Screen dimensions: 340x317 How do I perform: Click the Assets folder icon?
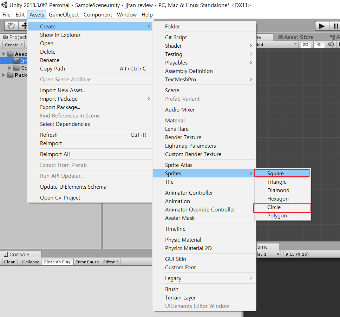coord(10,54)
